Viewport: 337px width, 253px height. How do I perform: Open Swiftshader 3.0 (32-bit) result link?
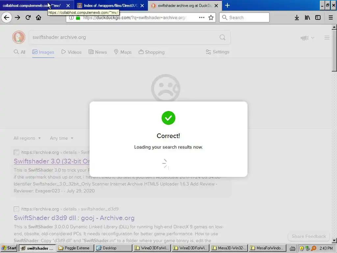coord(52,161)
